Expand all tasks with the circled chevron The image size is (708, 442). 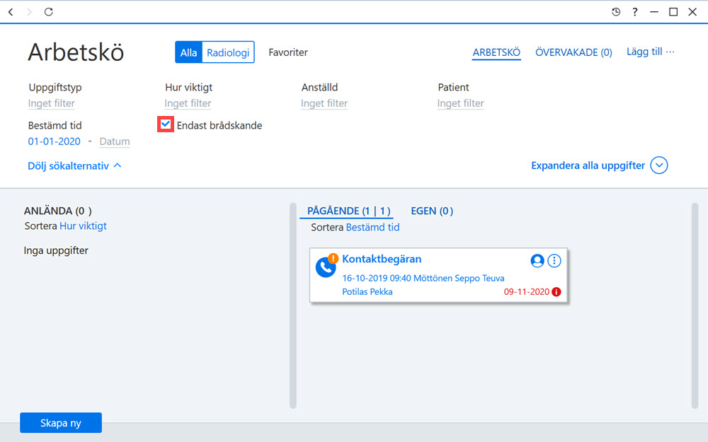click(x=658, y=165)
